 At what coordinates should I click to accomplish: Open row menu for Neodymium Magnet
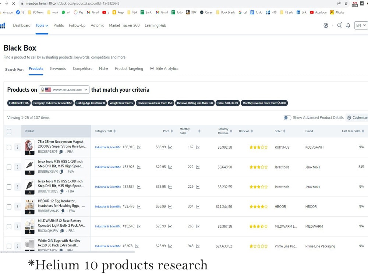pos(18,147)
